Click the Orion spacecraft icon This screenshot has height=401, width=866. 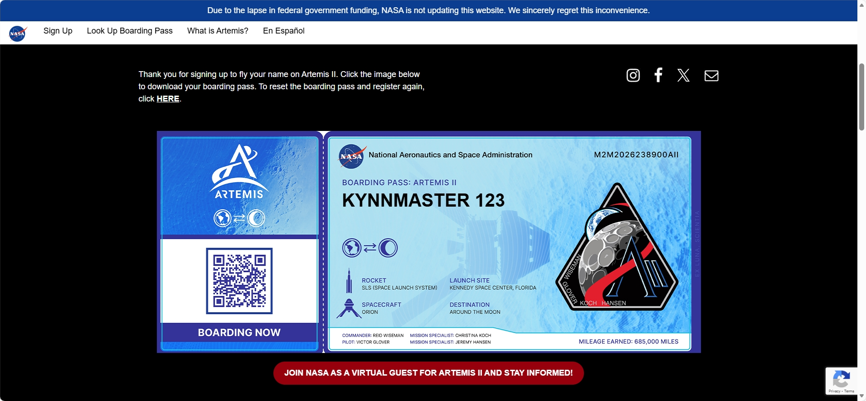[348, 308]
